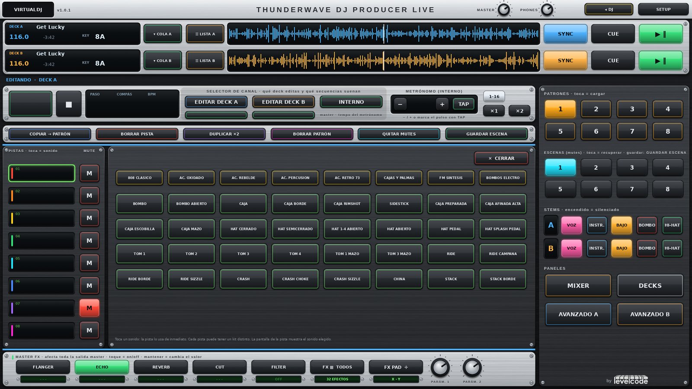The height and width of the screenshot is (389, 692).
Task: Click the PARÁM. 1 knob
Action: [440, 367]
